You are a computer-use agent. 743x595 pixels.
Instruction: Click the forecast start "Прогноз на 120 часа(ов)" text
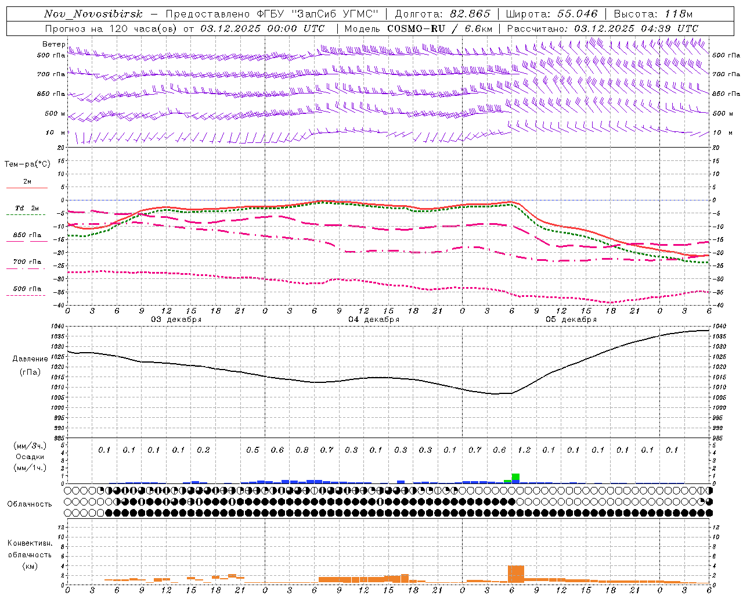click(x=111, y=28)
